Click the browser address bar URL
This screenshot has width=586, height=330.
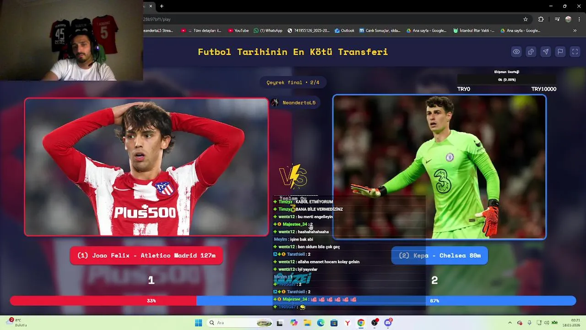pyautogui.click(x=157, y=19)
